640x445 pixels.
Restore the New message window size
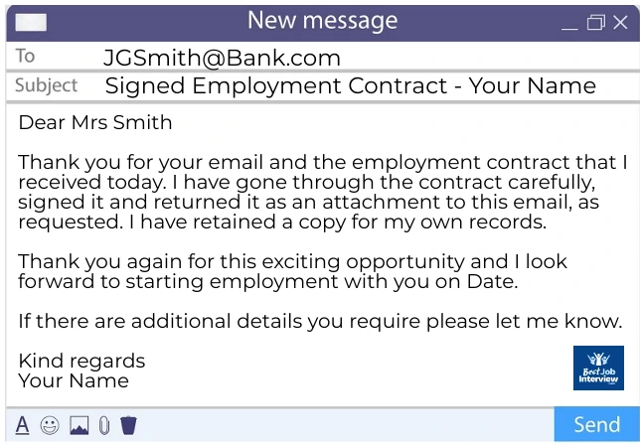(x=595, y=22)
